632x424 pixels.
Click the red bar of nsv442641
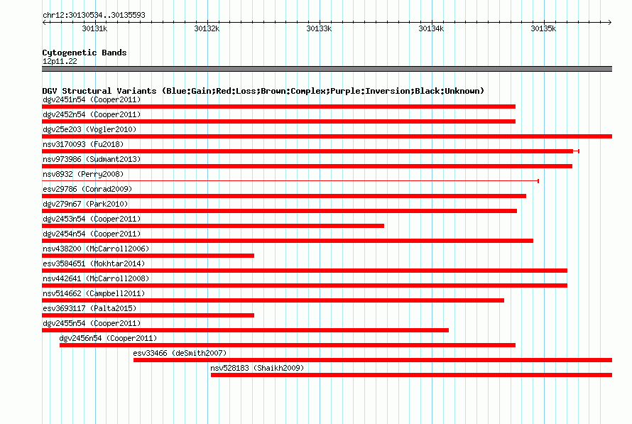click(305, 286)
